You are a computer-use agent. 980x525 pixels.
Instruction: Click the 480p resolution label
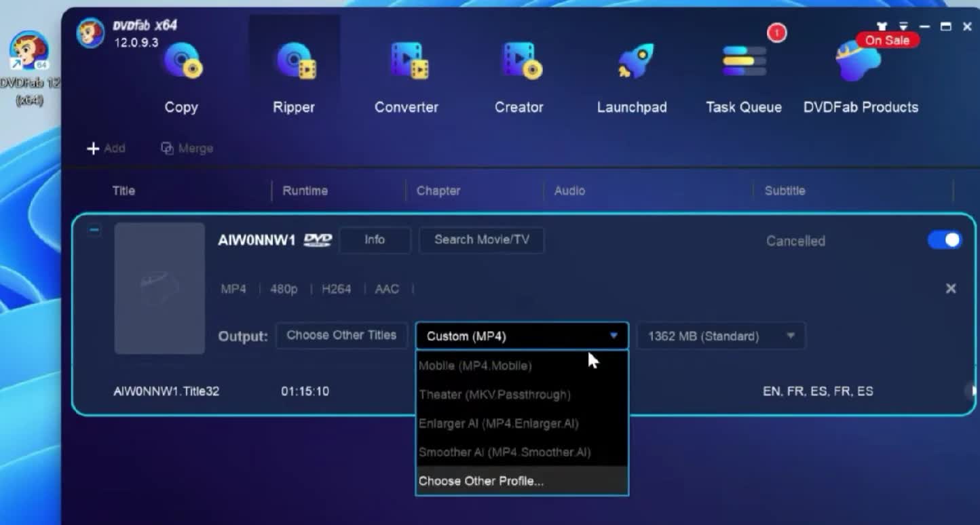coord(284,289)
